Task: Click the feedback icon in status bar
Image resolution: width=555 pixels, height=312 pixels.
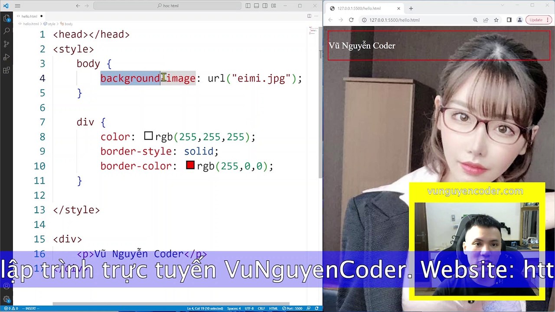Action: pos(309,309)
